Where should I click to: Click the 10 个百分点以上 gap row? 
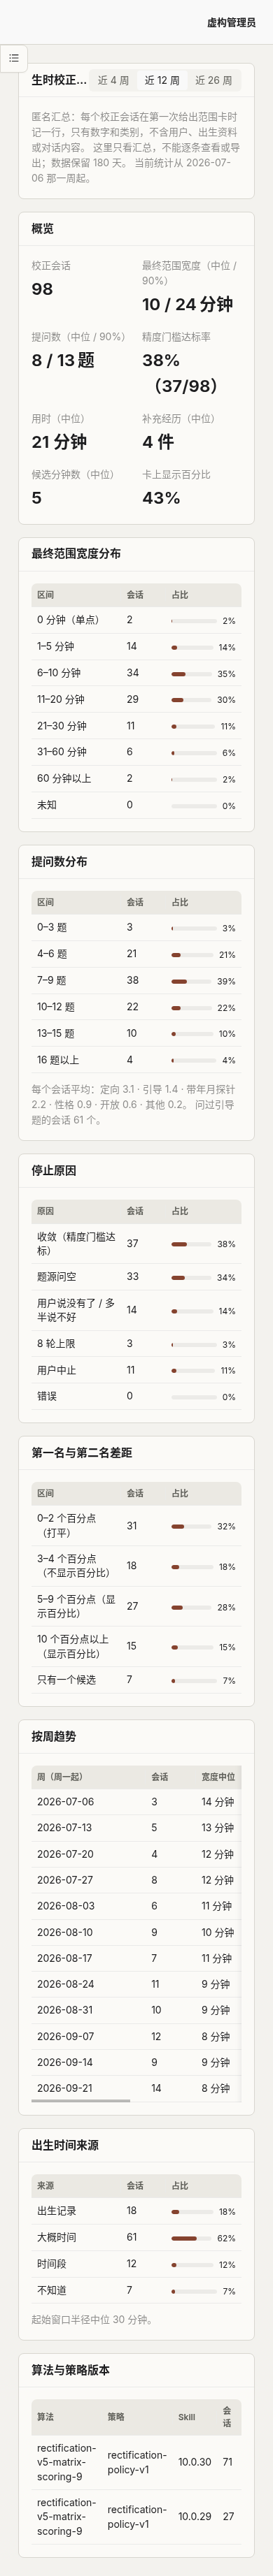(x=136, y=1646)
